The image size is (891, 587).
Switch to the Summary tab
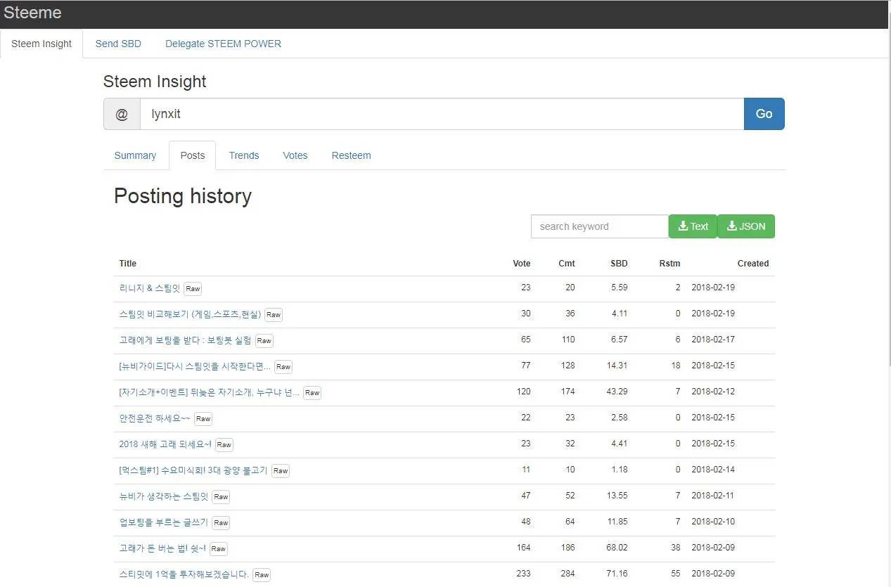coord(135,155)
